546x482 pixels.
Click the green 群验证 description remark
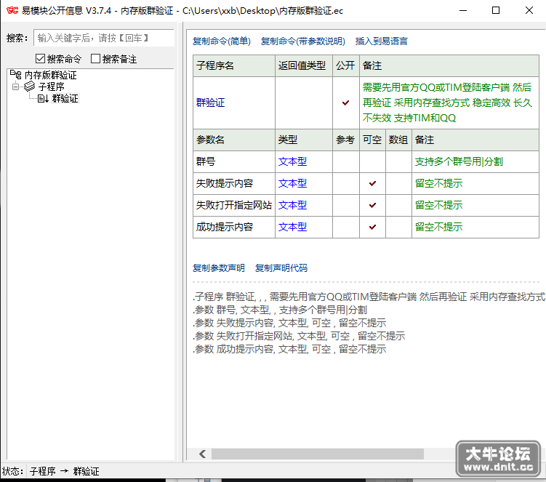point(447,103)
